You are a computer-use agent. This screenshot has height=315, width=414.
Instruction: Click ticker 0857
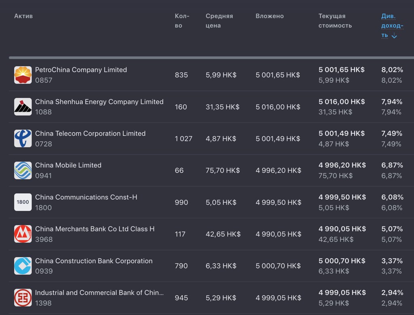click(x=44, y=80)
